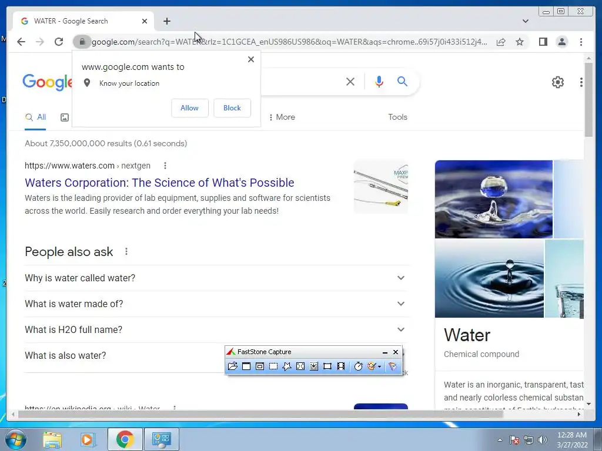Image resolution: width=602 pixels, height=451 pixels.
Task: Select FastStone scrolling window capture tool
Action: (x=314, y=366)
